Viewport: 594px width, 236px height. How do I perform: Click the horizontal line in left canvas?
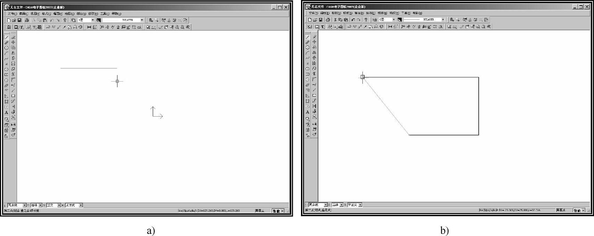click(89, 68)
